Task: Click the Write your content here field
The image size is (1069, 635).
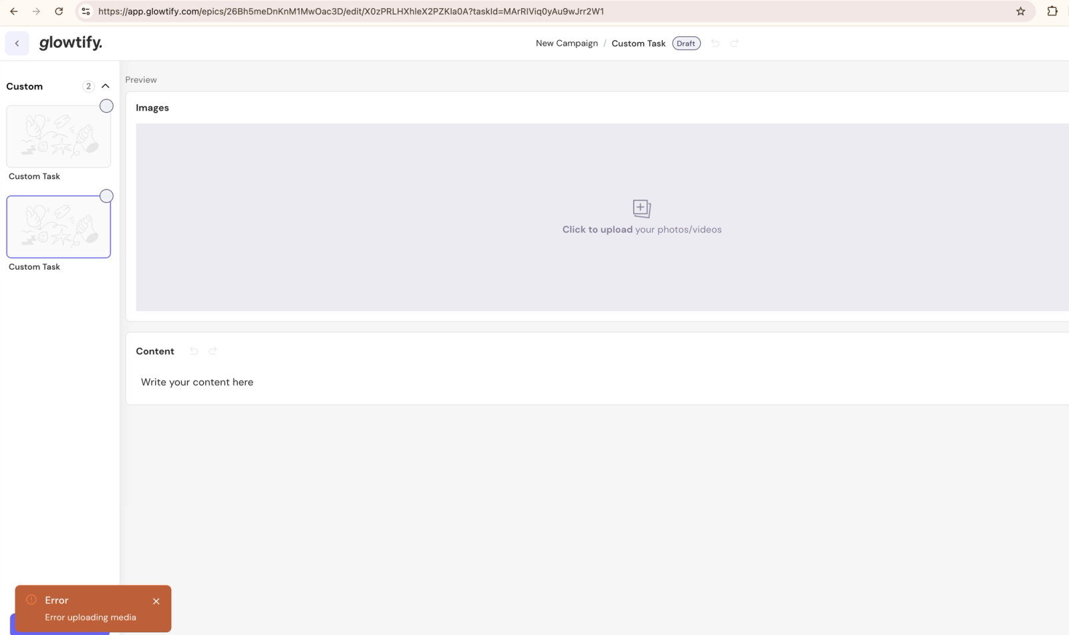Action: coord(197,383)
